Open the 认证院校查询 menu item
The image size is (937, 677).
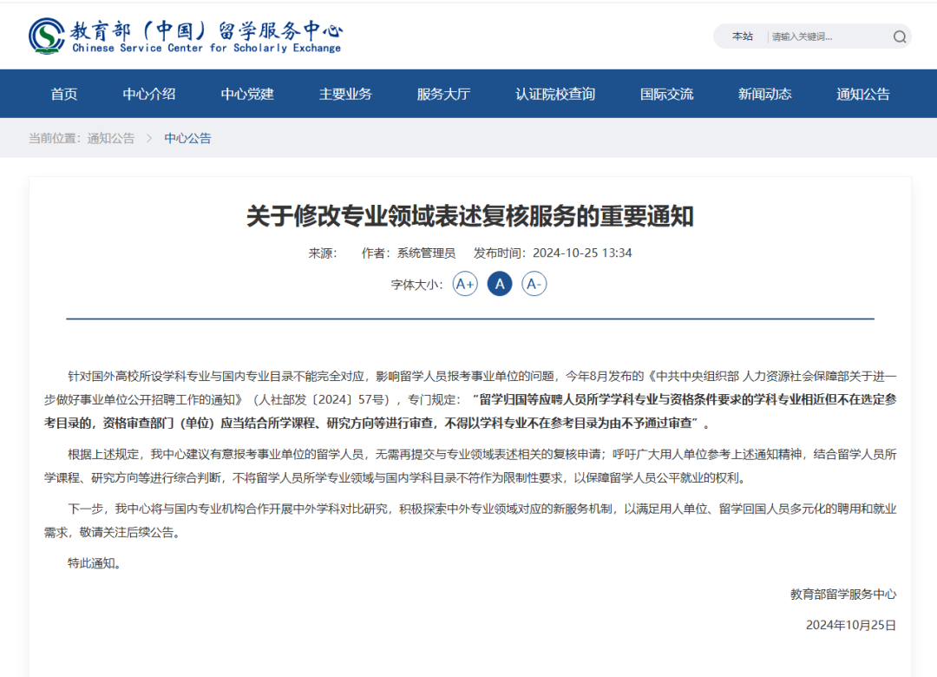555,94
